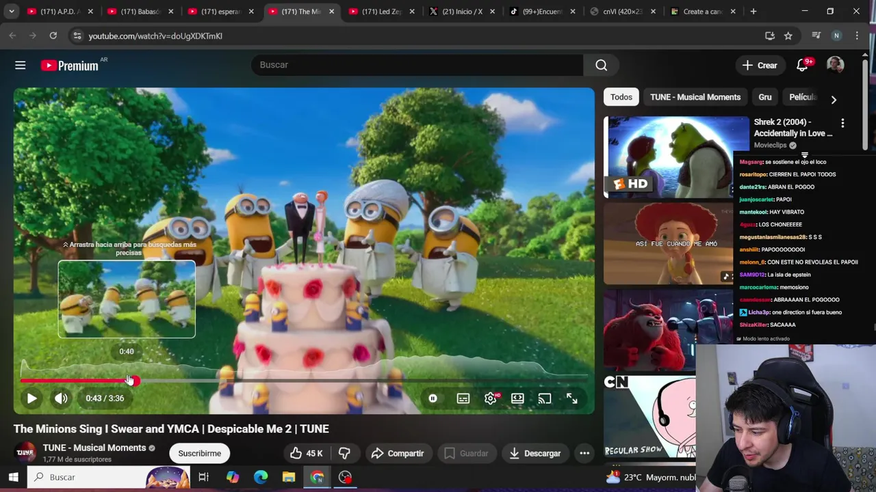Open a new browser tab
Image resolution: width=876 pixels, height=492 pixels.
[x=753, y=12]
